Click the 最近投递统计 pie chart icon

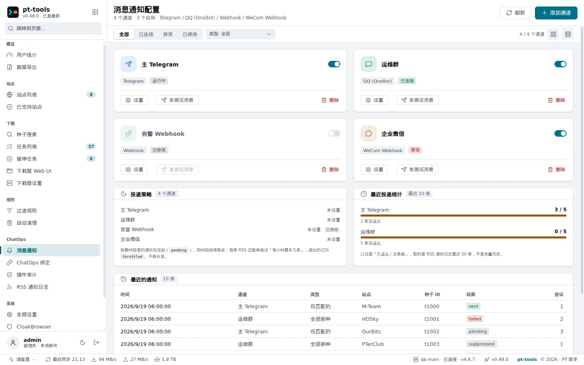pyautogui.click(x=364, y=194)
